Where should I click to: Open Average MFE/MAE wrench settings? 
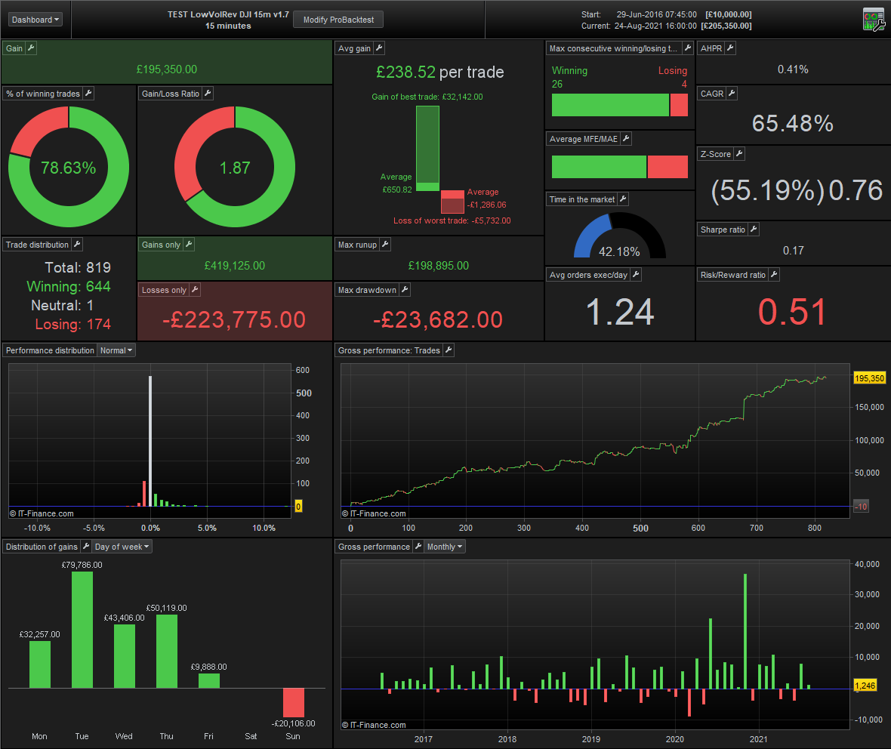(626, 139)
